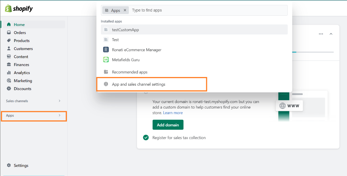
Task: Click the Discounts badge icon
Action: click(x=9, y=89)
